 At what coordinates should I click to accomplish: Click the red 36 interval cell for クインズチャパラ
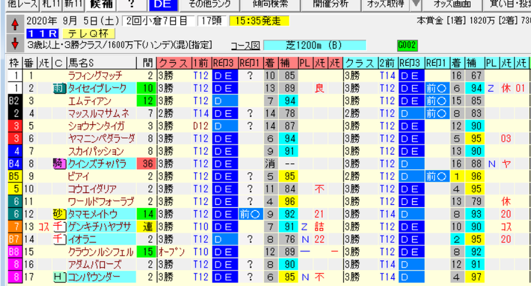click(147, 164)
